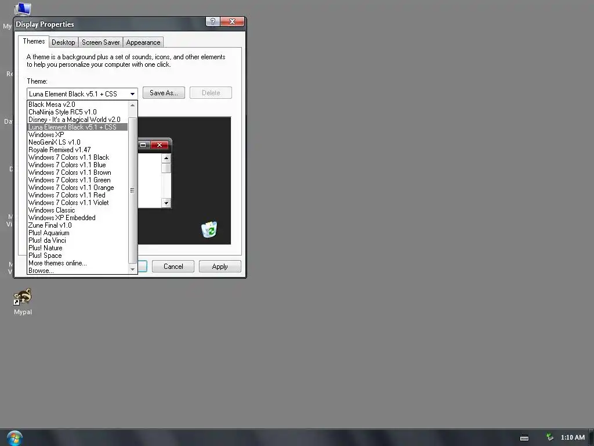Image resolution: width=594 pixels, height=446 pixels.
Task: Click theme list scrollbar up arrow
Action: point(132,105)
